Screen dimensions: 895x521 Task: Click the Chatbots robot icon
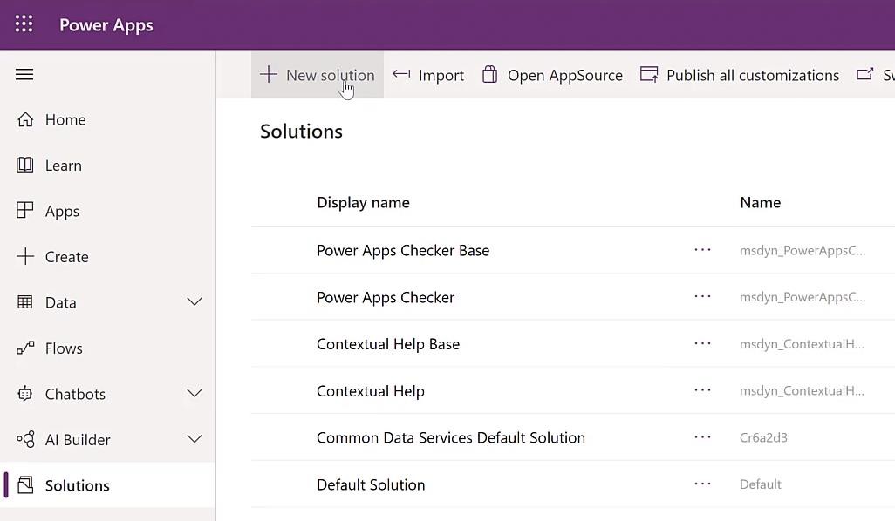click(25, 393)
